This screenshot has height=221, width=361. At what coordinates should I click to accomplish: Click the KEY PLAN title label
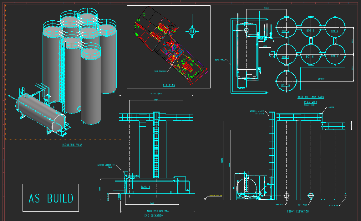pyautogui.click(x=169, y=85)
